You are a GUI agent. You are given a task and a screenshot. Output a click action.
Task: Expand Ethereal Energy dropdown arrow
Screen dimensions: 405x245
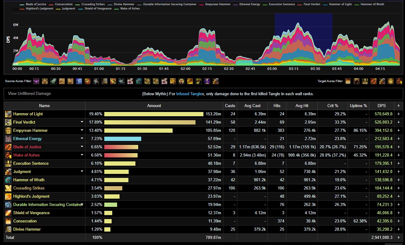pos(82,139)
